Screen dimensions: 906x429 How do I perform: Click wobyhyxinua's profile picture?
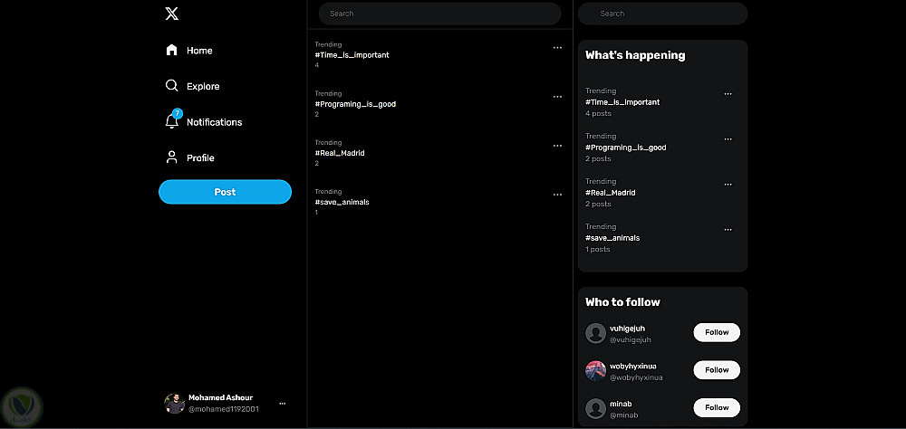point(595,370)
